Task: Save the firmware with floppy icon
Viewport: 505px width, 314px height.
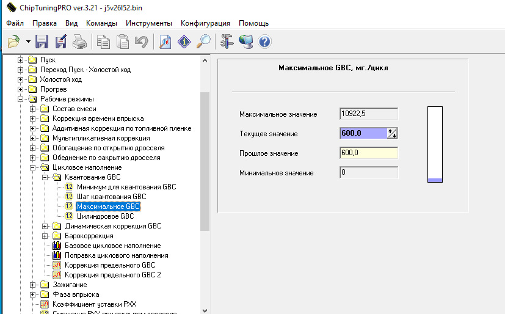Action: click(42, 42)
